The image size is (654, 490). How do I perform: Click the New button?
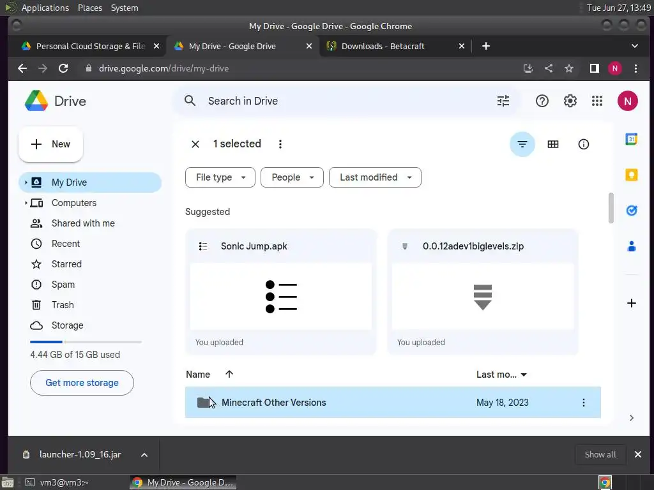50,144
